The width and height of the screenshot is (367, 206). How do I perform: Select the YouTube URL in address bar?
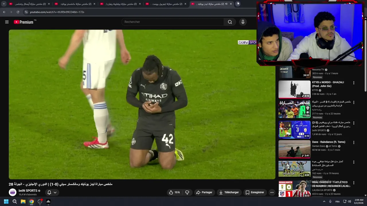57,12
